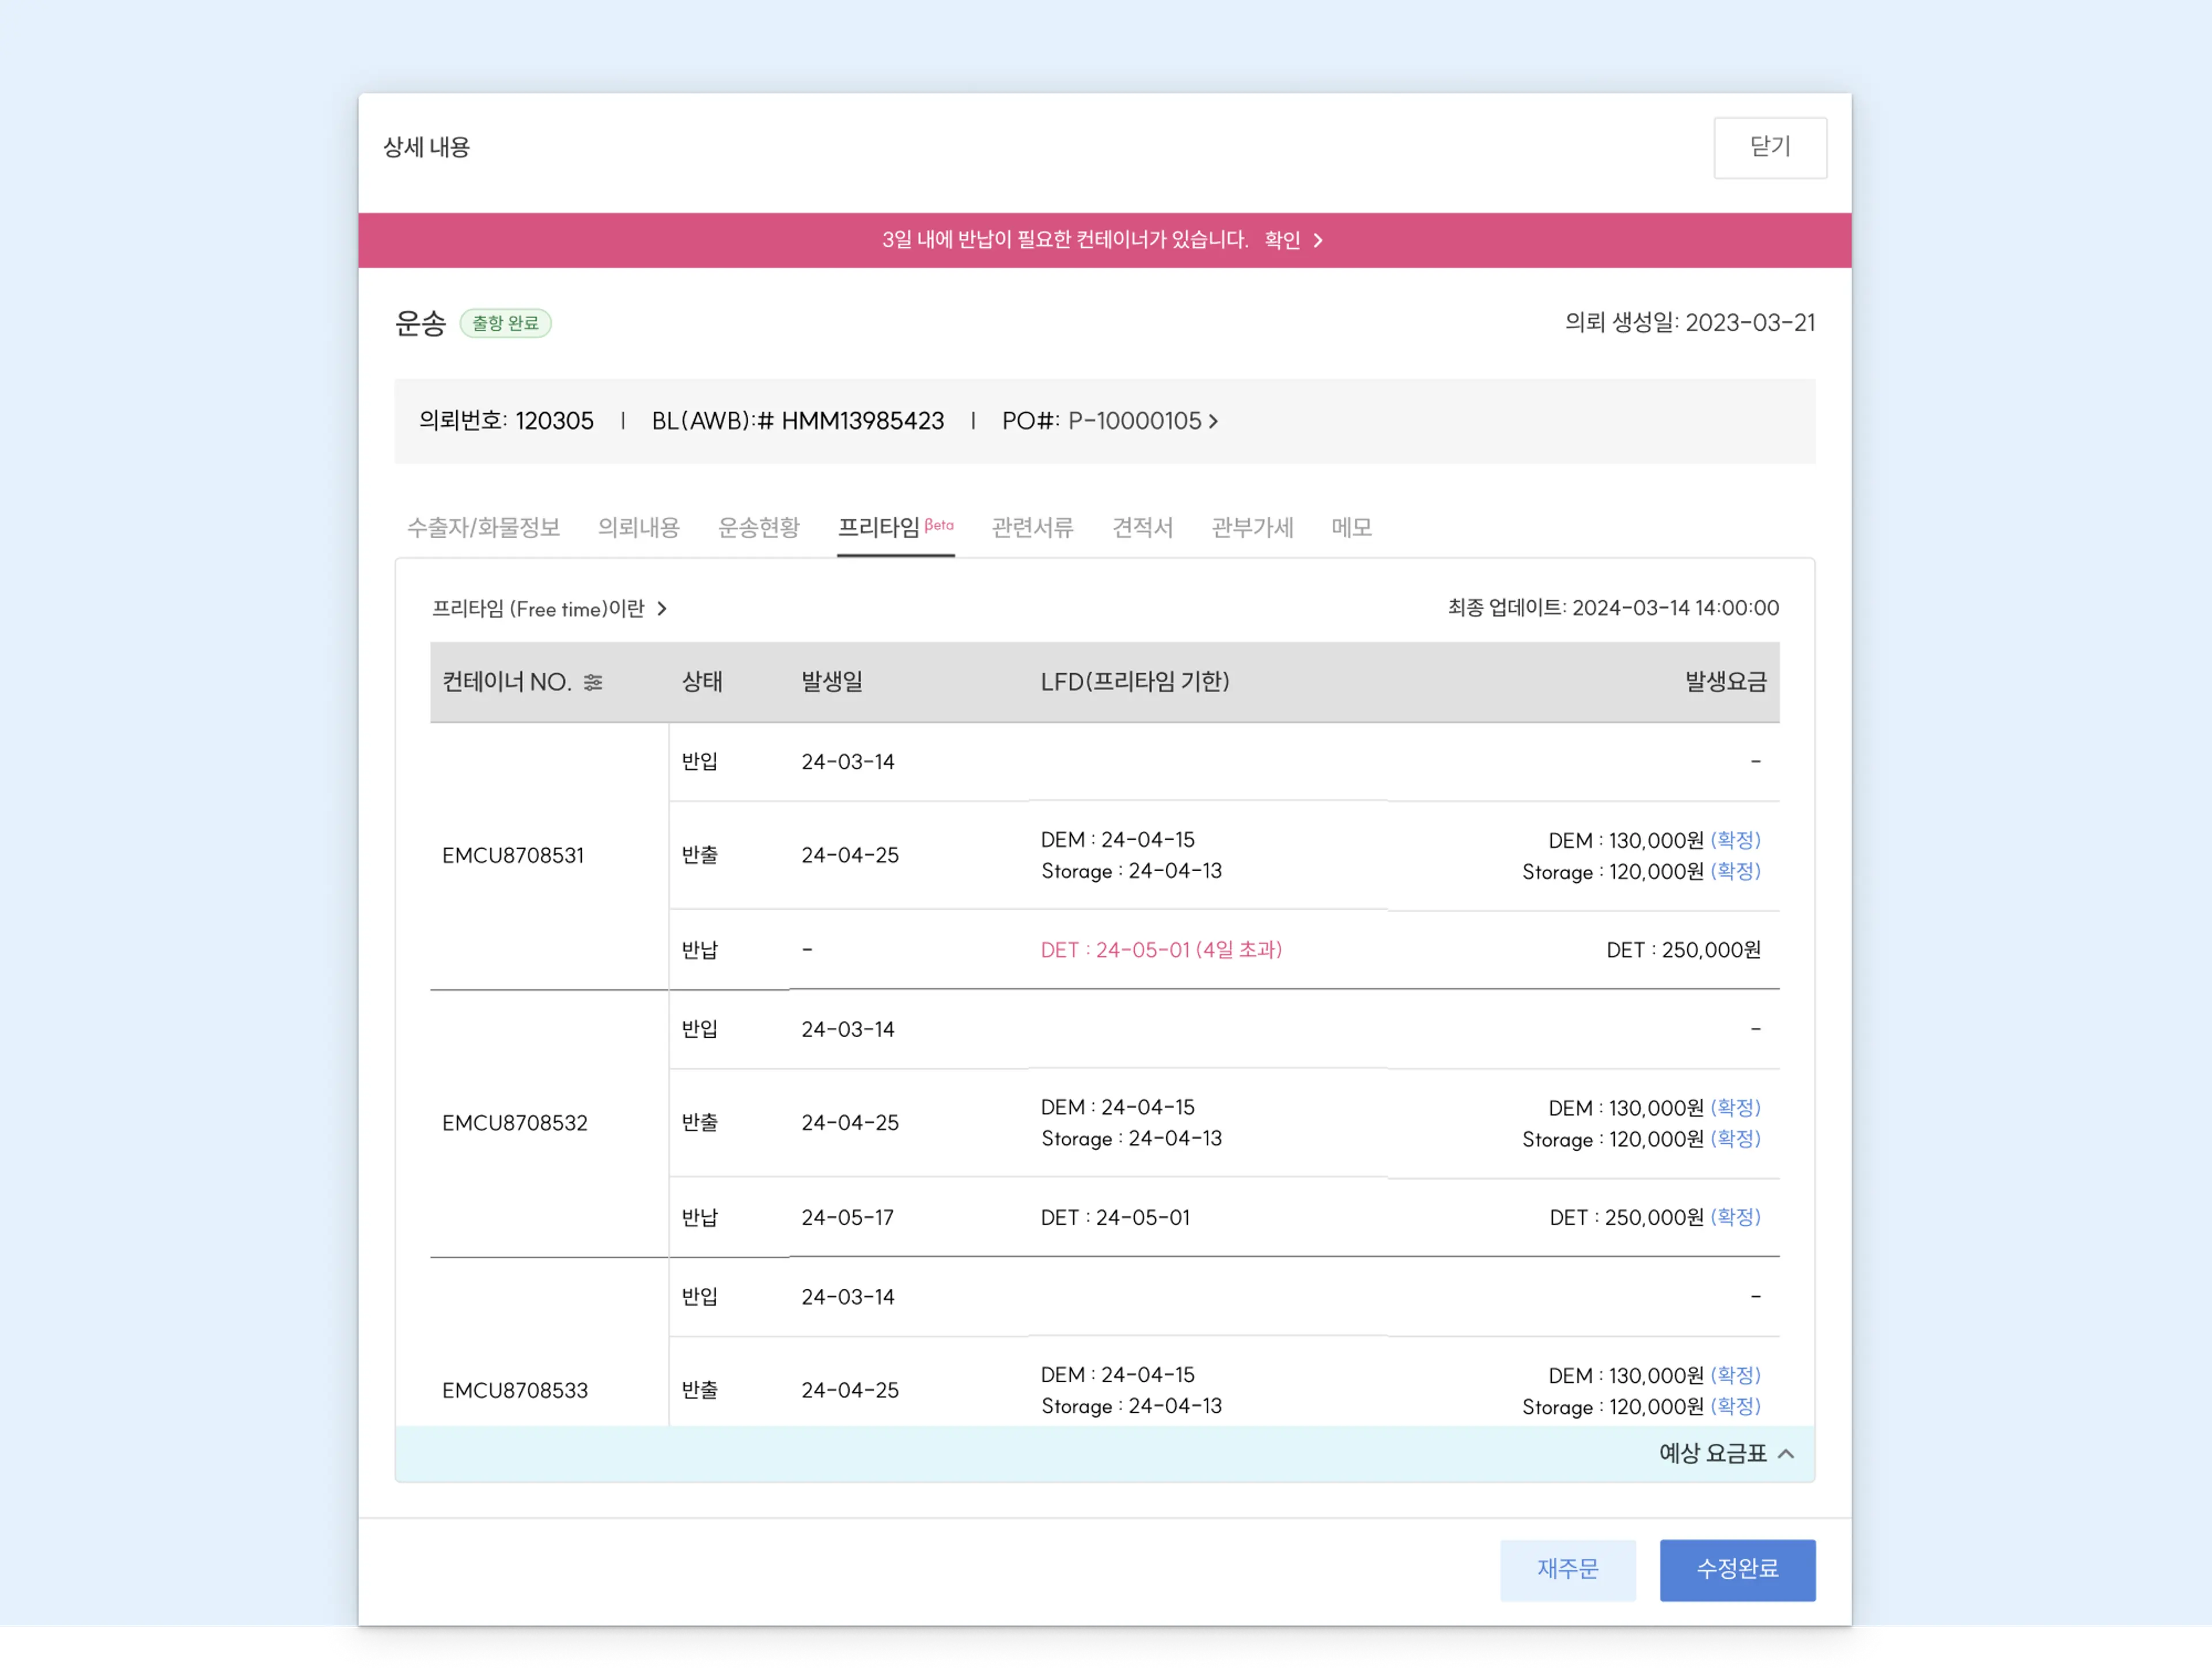The height and width of the screenshot is (1675, 2212).
Task: Click Storage : 120,000원 in EMCU8708533 row
Action: click(x=1612, y=1407)
